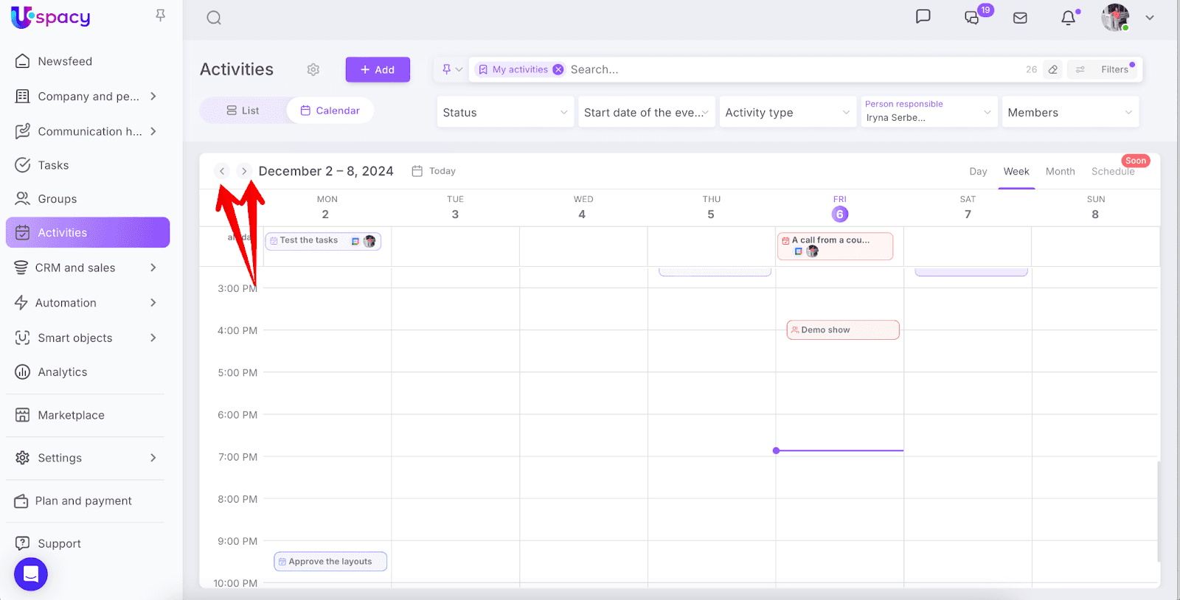The image size is (1180, 600).
Task: Remove the My activities filter chip
Action: point(558,69)
